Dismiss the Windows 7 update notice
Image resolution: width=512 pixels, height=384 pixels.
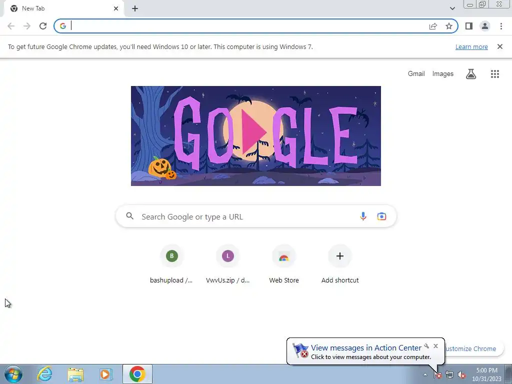coord(499,46)
